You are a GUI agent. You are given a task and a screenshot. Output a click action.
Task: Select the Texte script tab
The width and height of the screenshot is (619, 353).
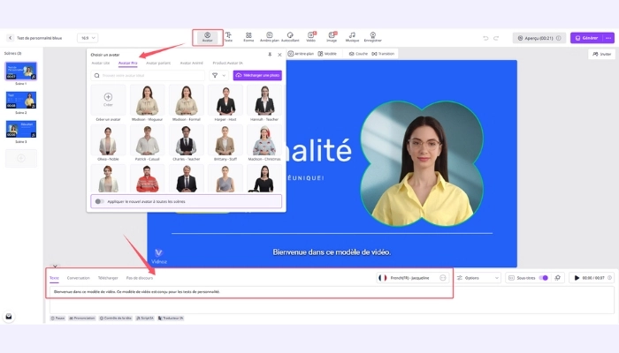tap(54, 278)
